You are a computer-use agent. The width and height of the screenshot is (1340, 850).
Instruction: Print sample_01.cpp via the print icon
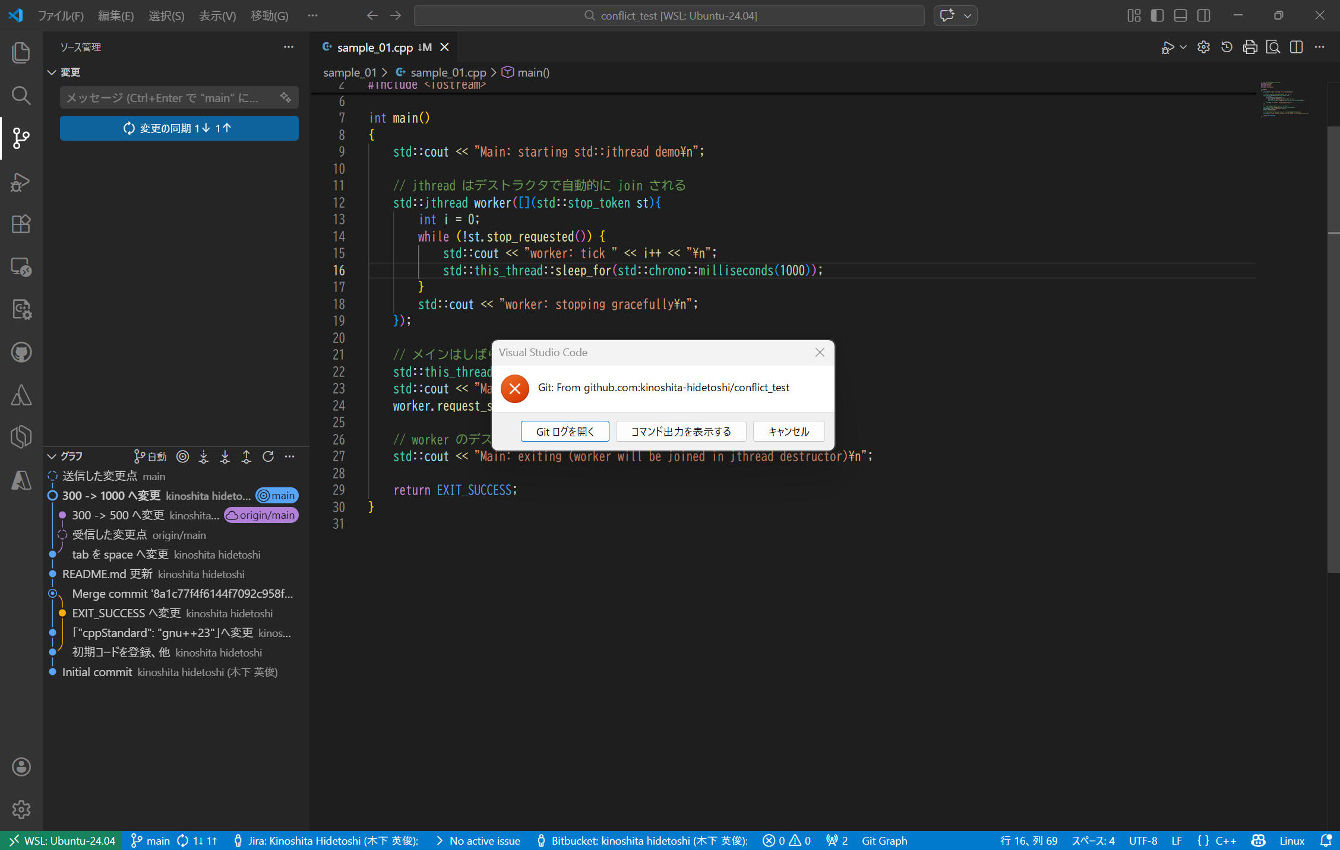tap(1250, 47)
